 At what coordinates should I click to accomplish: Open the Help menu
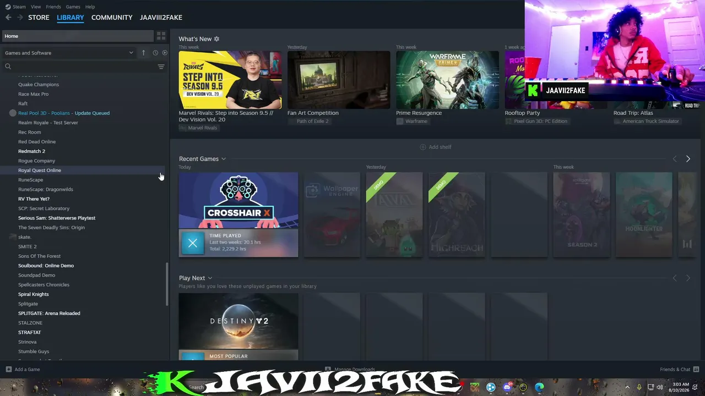coord(90,7)
